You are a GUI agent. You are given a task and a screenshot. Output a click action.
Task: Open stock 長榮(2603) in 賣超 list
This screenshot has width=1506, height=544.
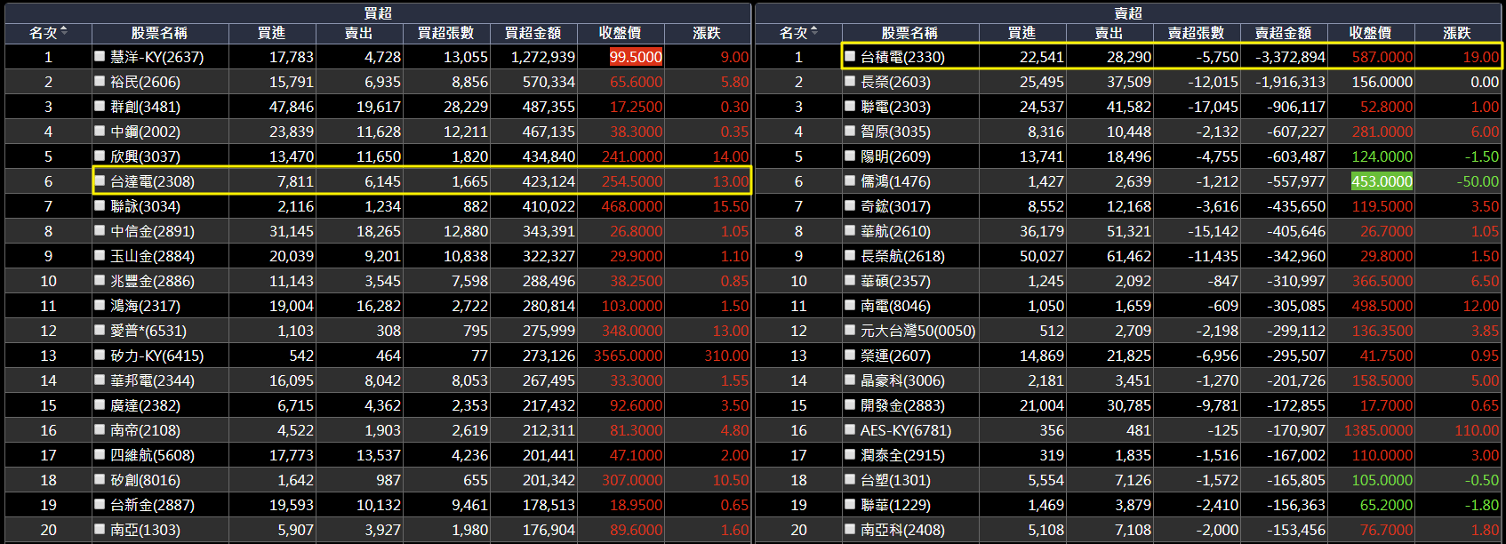tap(895, 82)
